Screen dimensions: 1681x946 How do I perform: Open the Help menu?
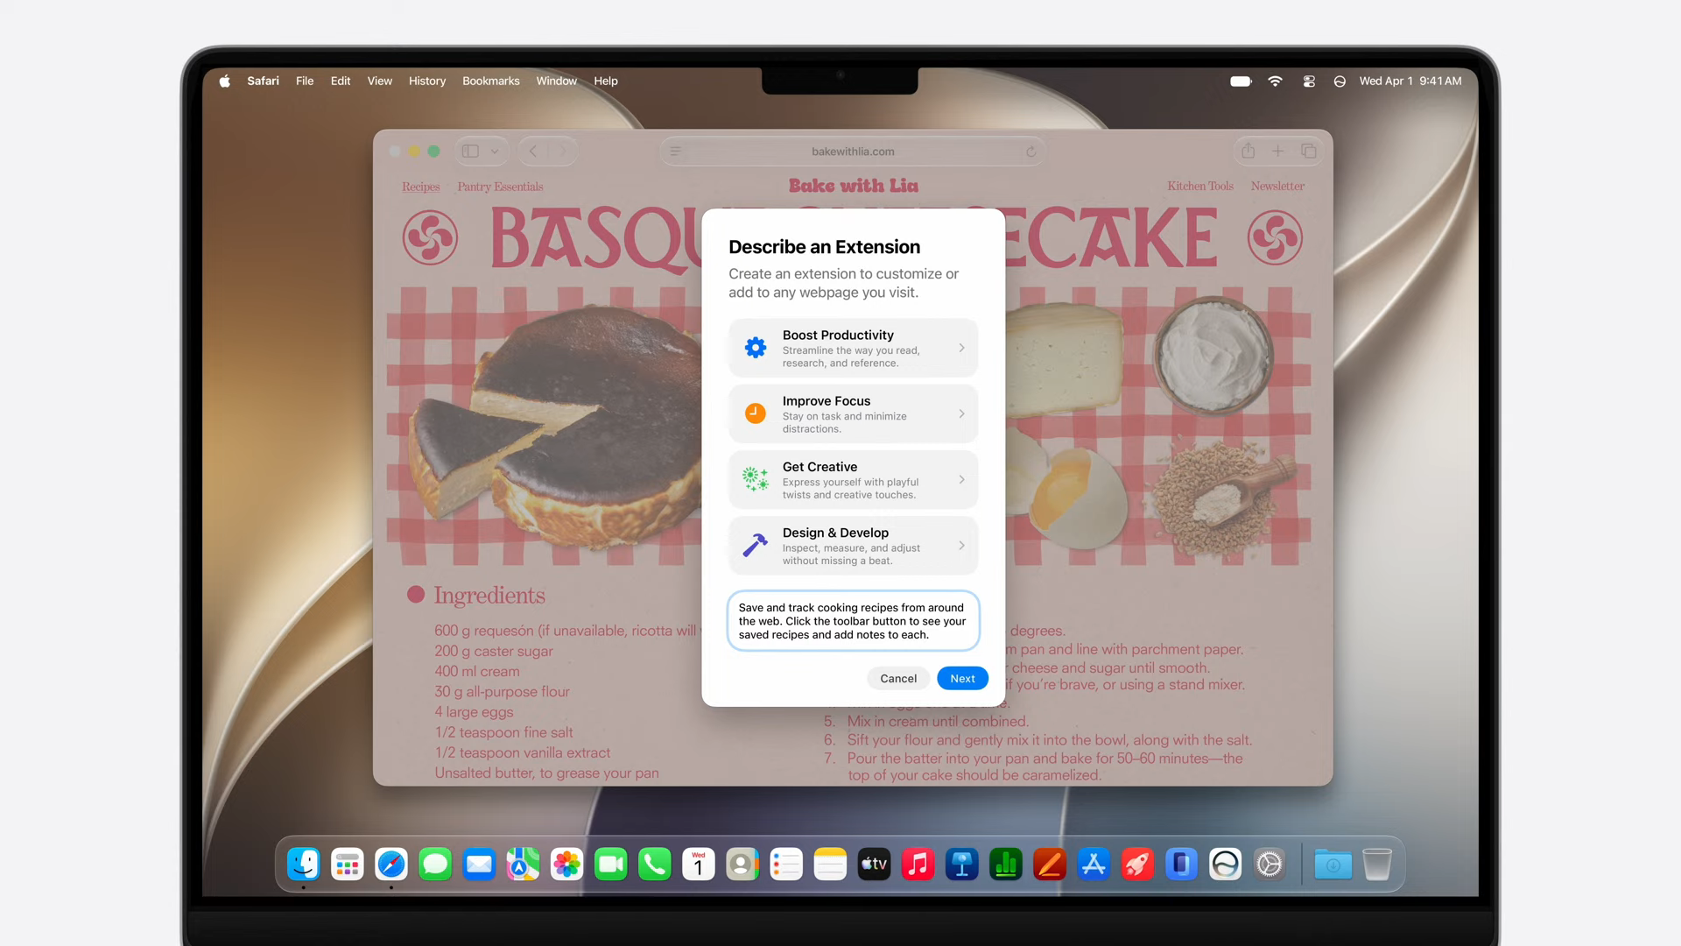[x=606, y=81]
